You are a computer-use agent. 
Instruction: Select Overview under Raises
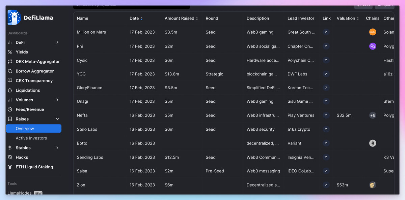click(x=25, y=129)
